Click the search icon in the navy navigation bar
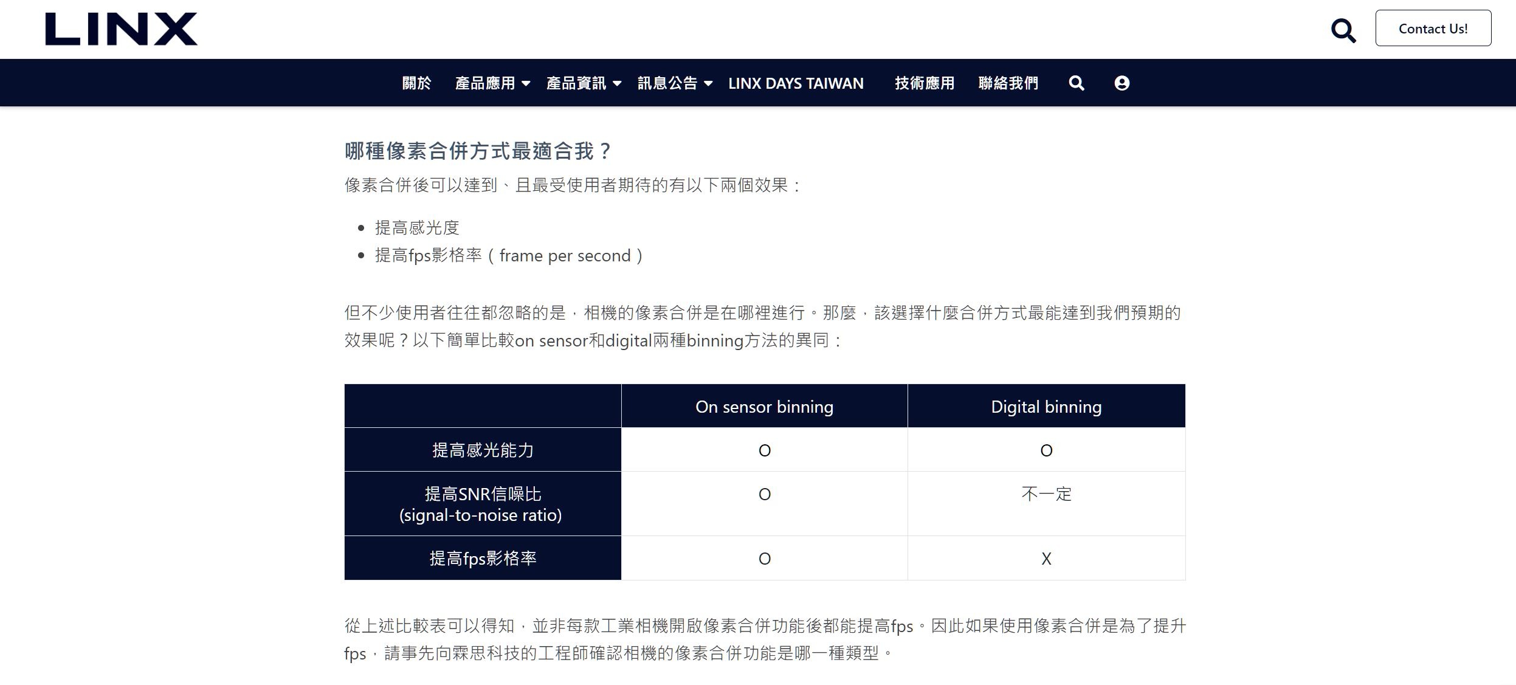This screenshot has width=1516, height=685. 1076,83
